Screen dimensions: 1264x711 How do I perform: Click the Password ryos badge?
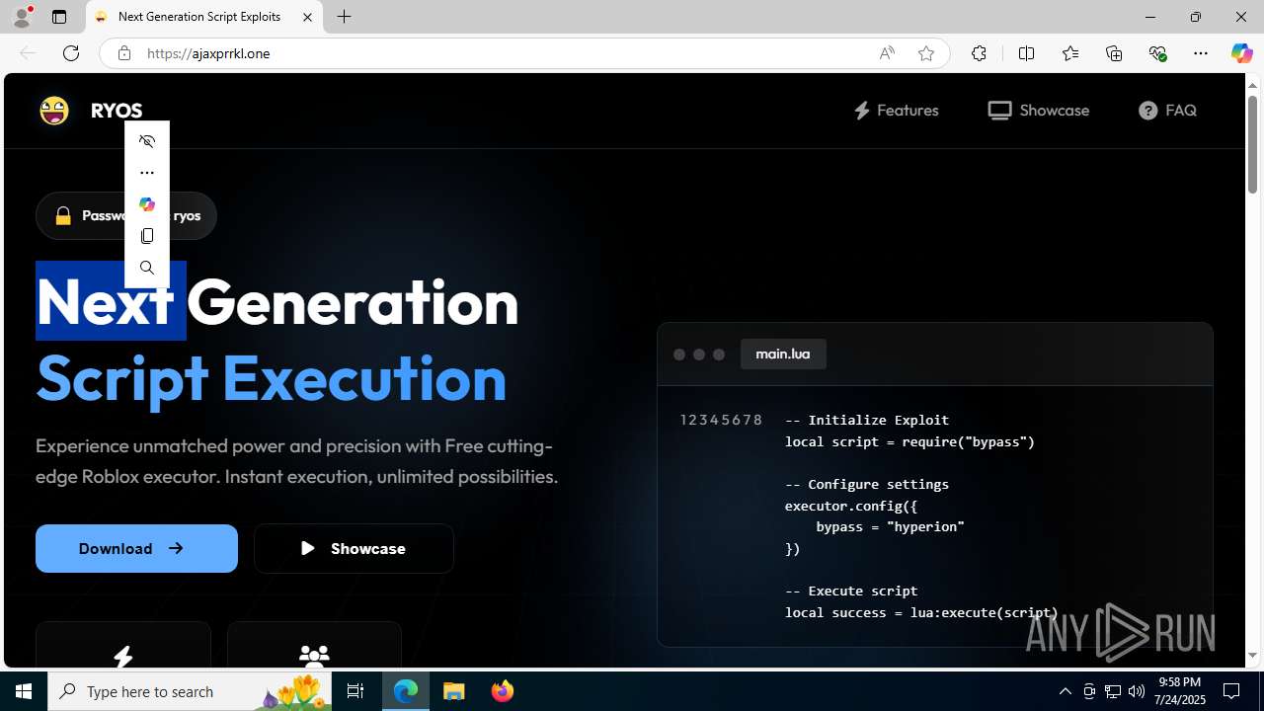(126, 215)
